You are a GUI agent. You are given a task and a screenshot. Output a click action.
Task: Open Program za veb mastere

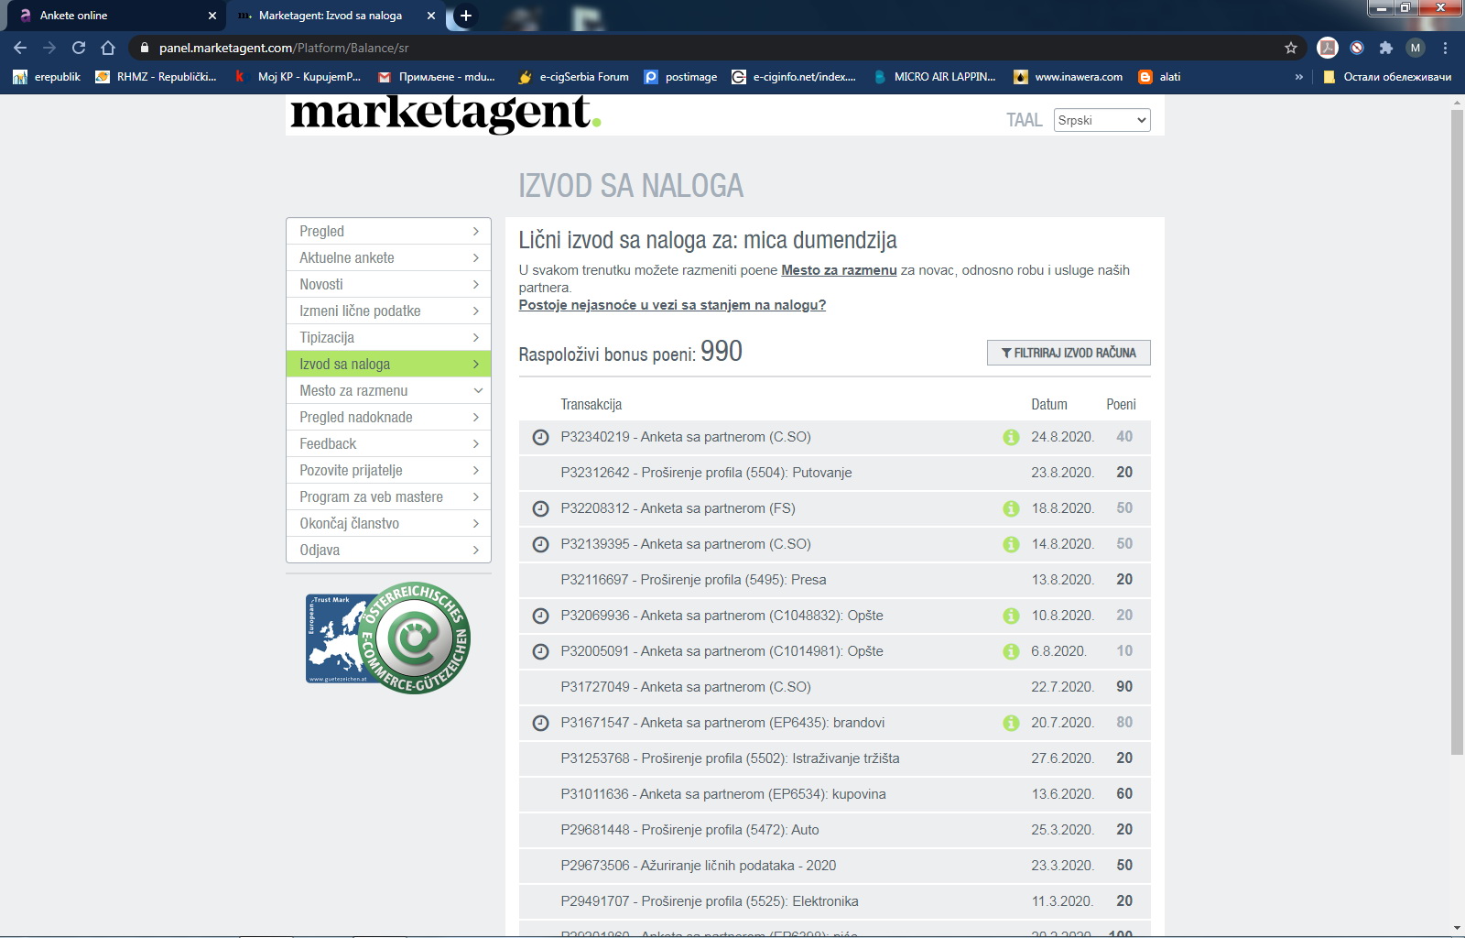pos(388,496)
